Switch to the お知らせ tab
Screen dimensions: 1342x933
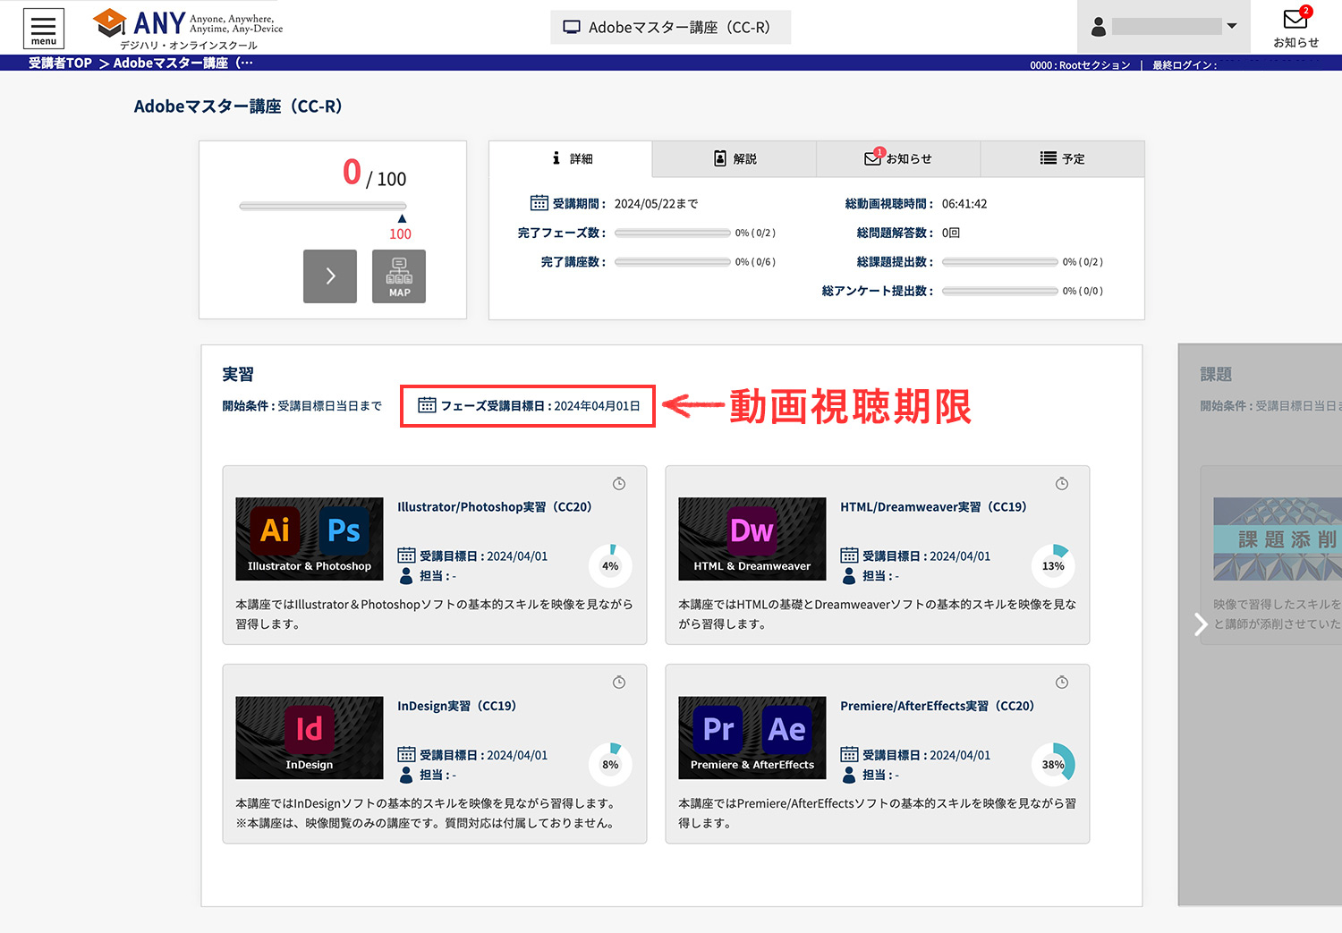point(898,158)
